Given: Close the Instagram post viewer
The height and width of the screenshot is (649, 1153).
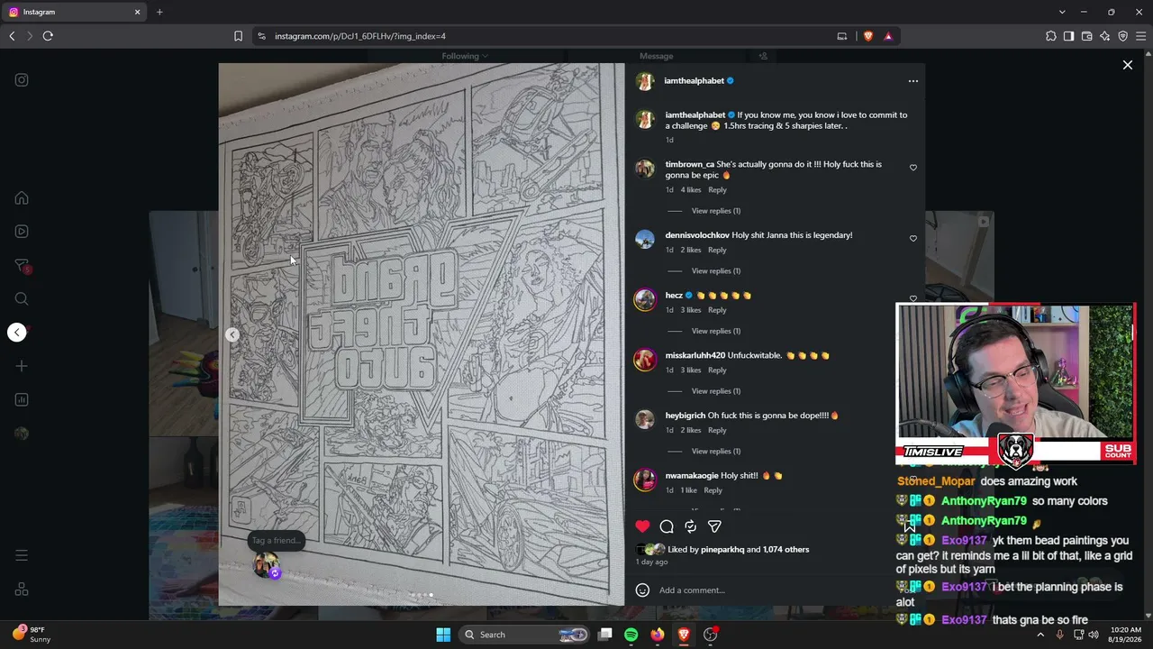Looking at the screenshot, I should point(1127,65).
